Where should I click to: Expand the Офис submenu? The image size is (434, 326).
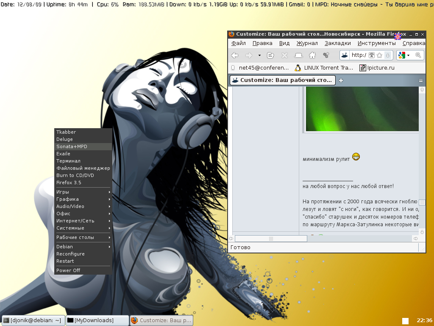click(83, 214)
